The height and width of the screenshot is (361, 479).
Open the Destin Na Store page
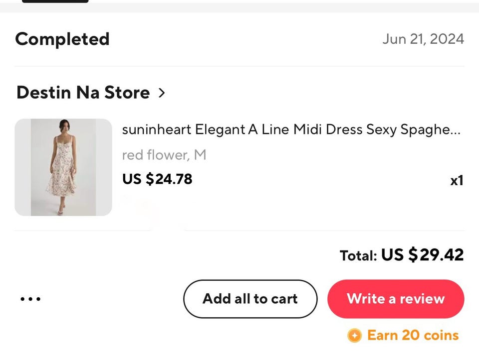coord(83,93)
